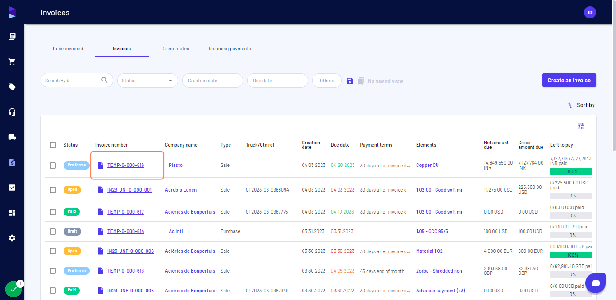Check the row for TEMP-0-000-613
616x300 pixels.
click(53, 271)
